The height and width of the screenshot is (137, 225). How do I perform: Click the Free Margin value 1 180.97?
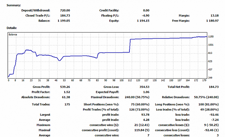[x=213, y=21]
